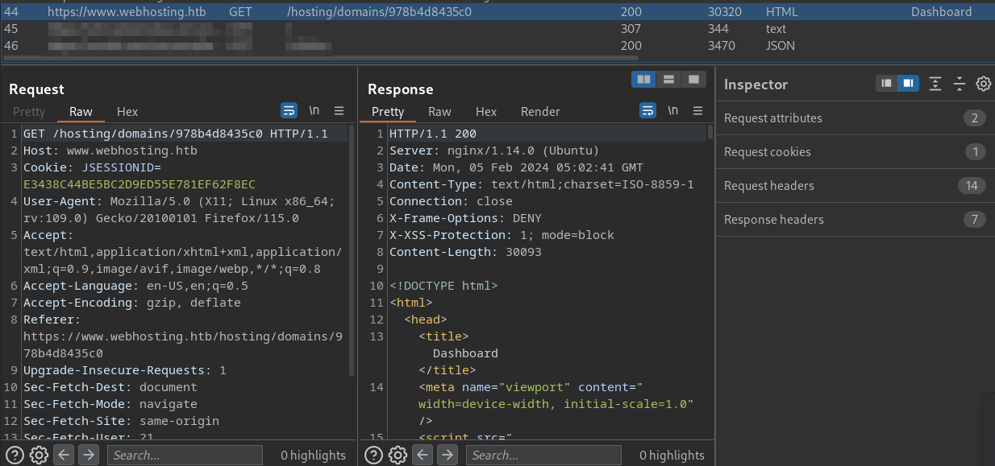Image resolution: width=995 pixels, height=466 pixels.
Task: Toggle word wrap in Request panel
Action: click(289, 111)
